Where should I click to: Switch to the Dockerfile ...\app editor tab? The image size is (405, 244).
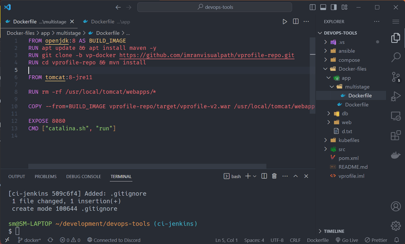click(107, 22)
